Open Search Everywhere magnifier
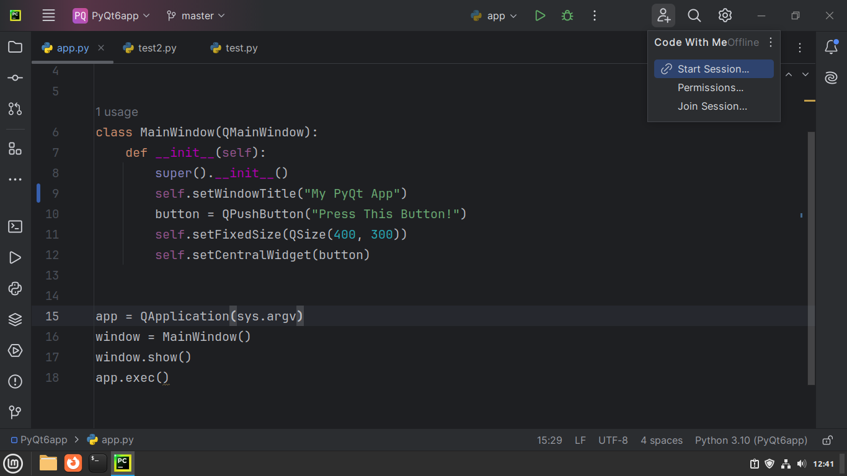The height and width of the screenshot is (476, 847). point(694,15)
